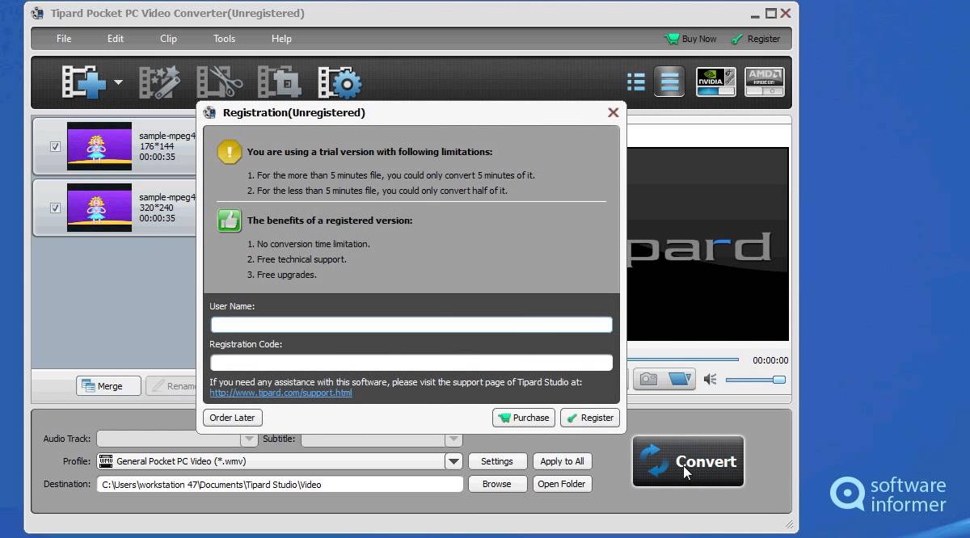Image resolution: width=970 pixels, height=538 pixels.
Task: Take a snapshot with the camera icon
Action: click(648, 379)
